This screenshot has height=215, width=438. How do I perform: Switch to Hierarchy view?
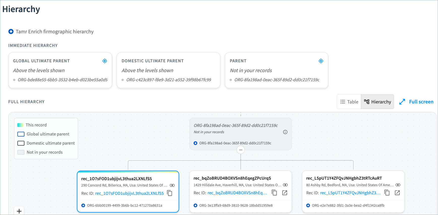pos(378,102)
